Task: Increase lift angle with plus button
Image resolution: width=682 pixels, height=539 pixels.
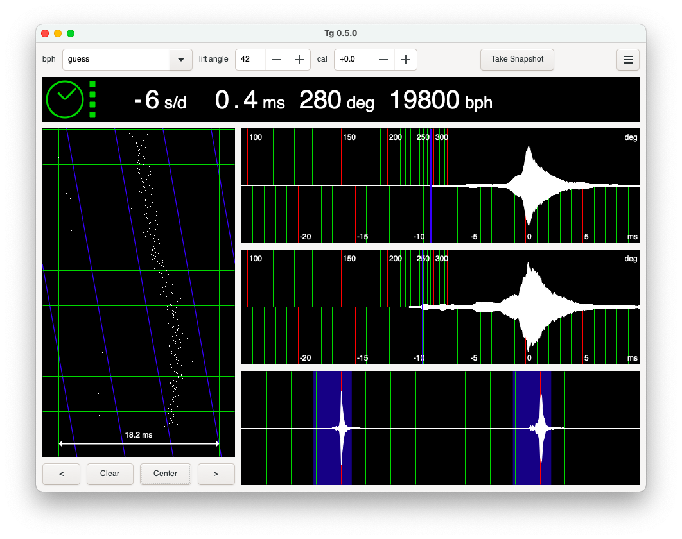Action: [299, 60]
